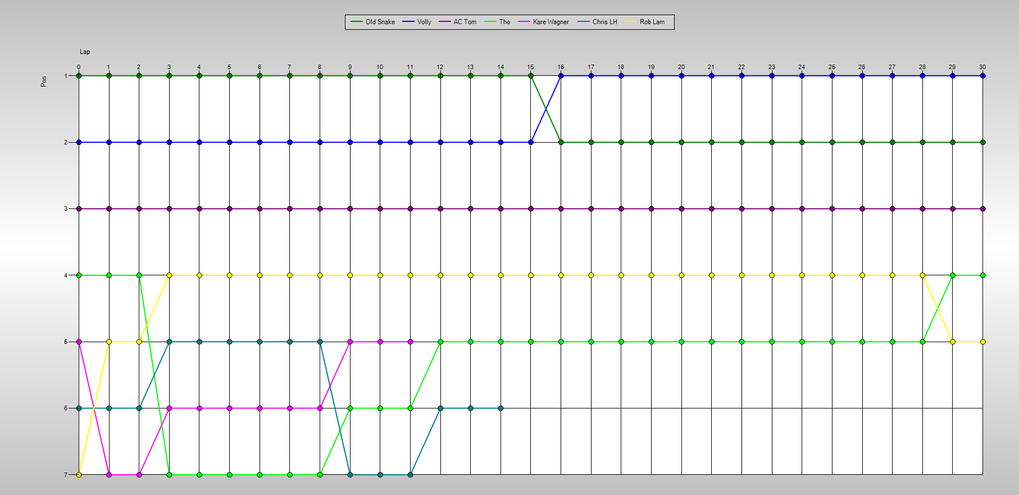Click lap number 30 on top axis
This screenshot has height=495, width=1019.
tap(982, 67)
